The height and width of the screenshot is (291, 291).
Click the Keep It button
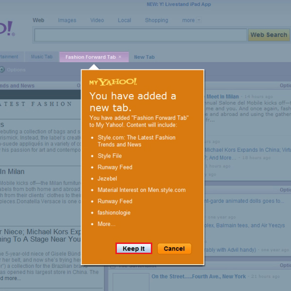click(x=134, y=248)
